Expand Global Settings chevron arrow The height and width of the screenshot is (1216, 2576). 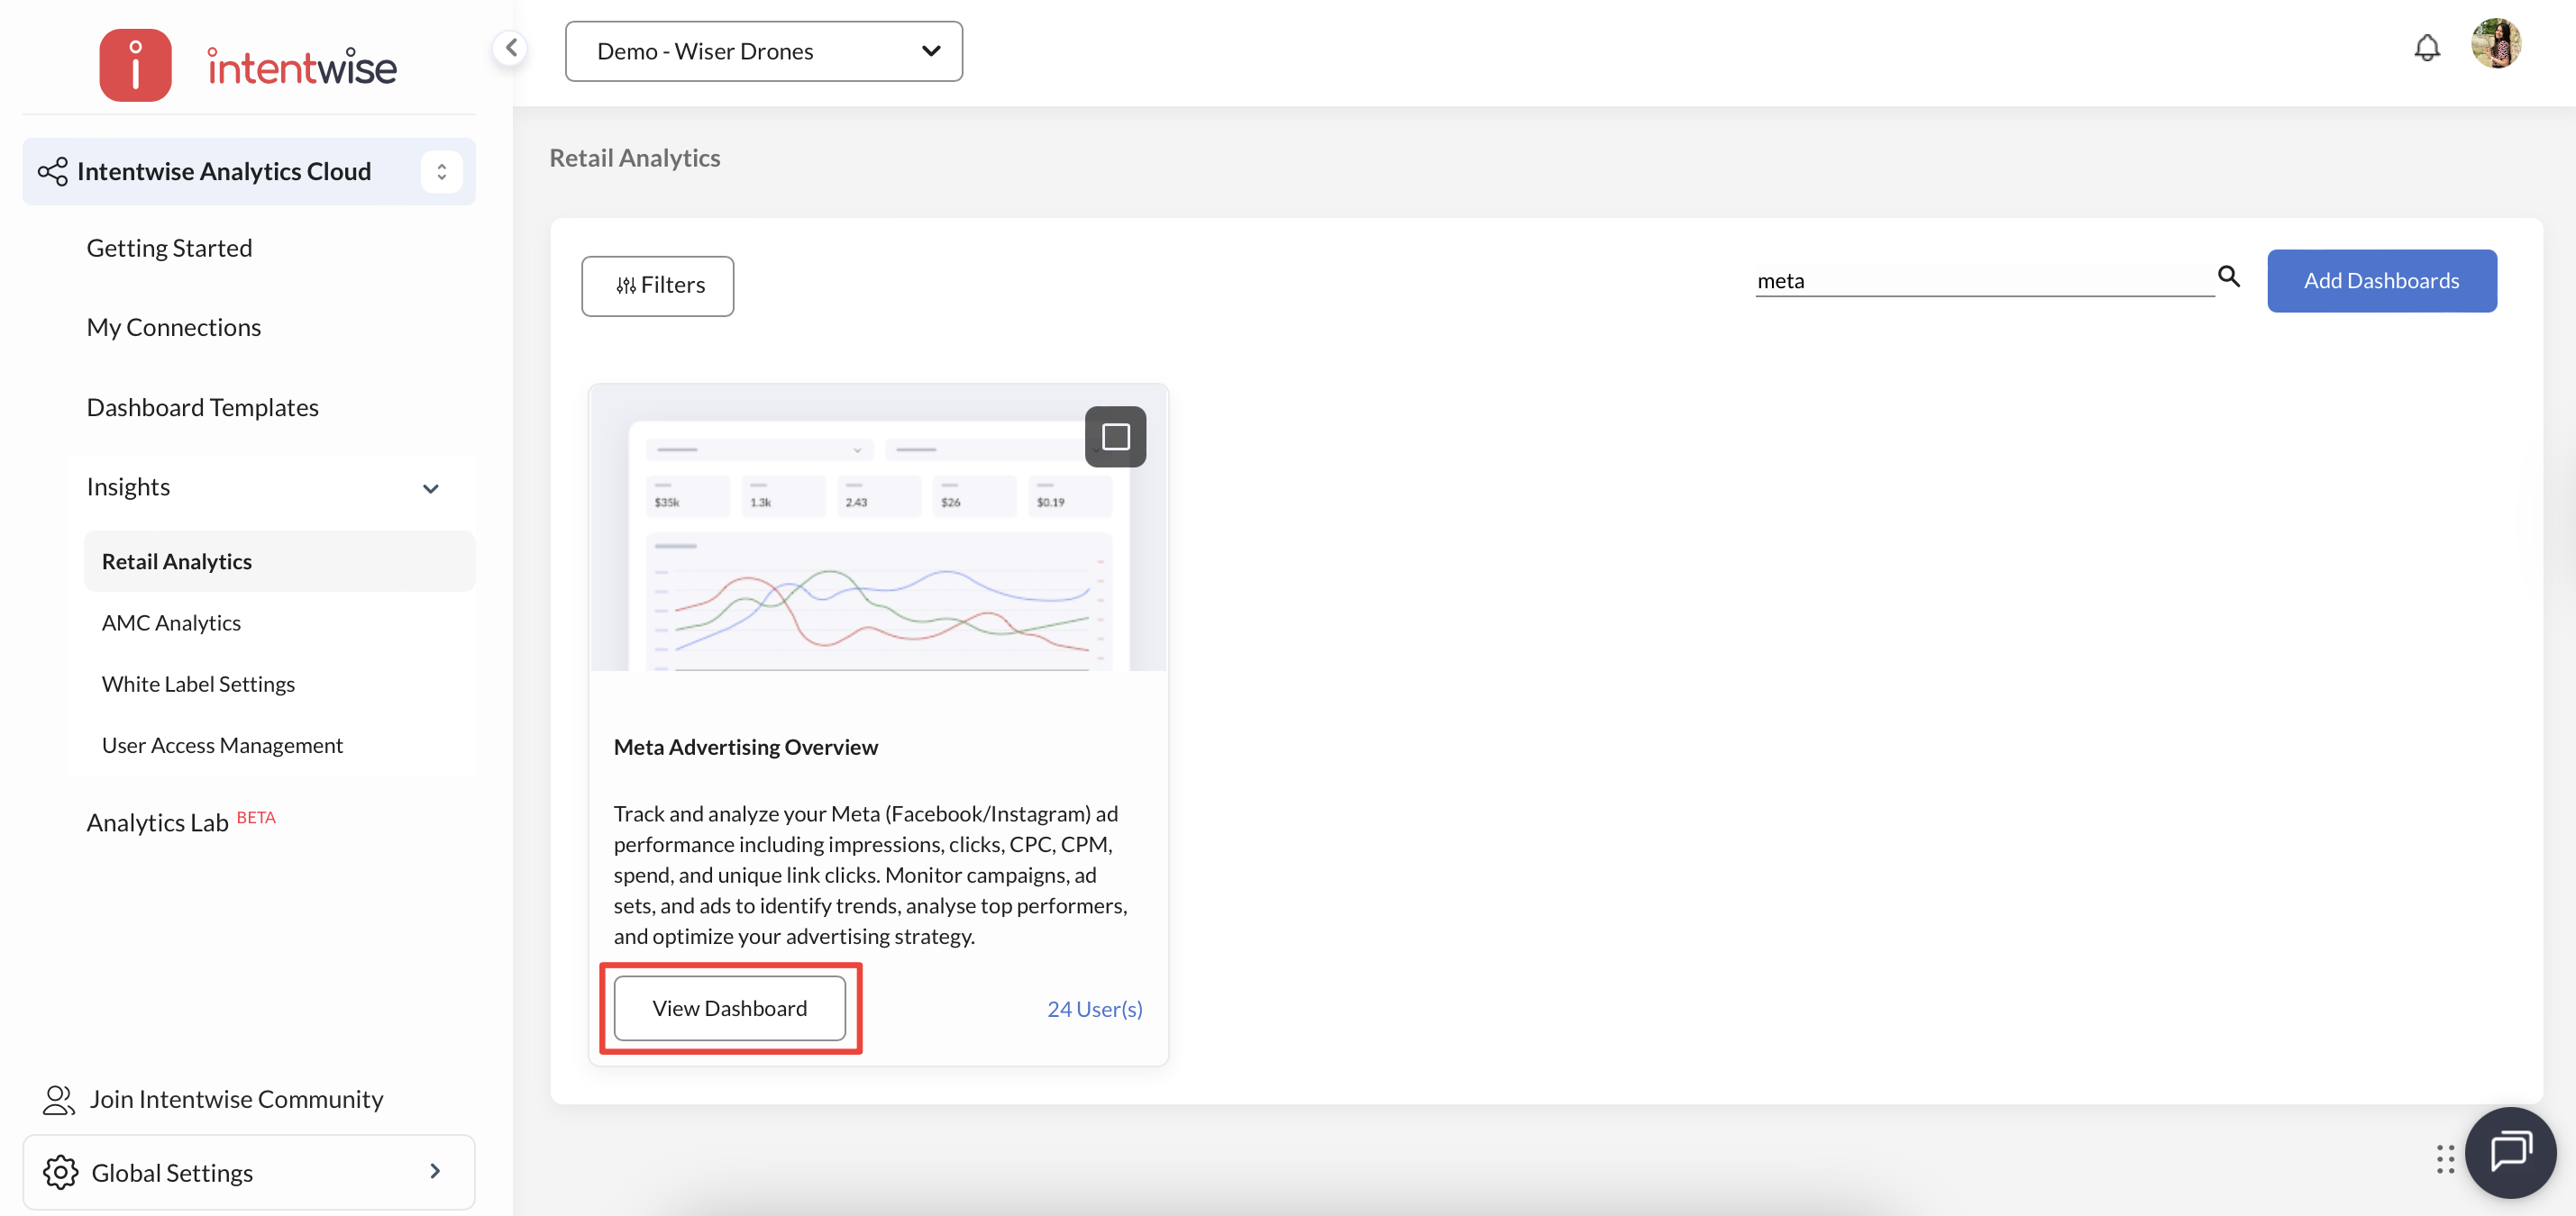click(435, 1171)
